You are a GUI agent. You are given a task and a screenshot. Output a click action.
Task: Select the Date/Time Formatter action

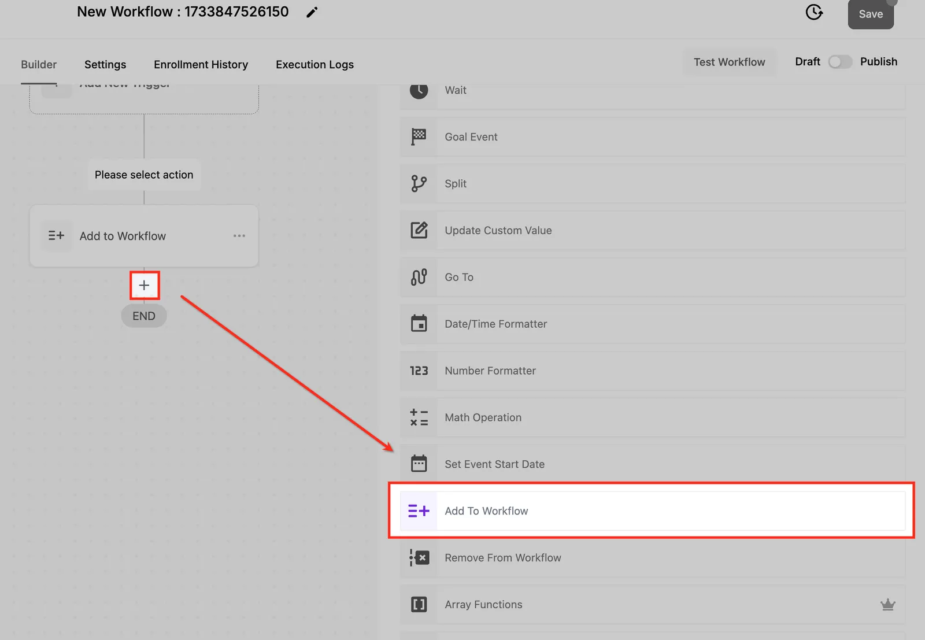653,324
